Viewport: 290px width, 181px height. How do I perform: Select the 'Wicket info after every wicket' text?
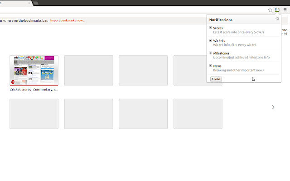pyautogui.click(x=235, y=45)
